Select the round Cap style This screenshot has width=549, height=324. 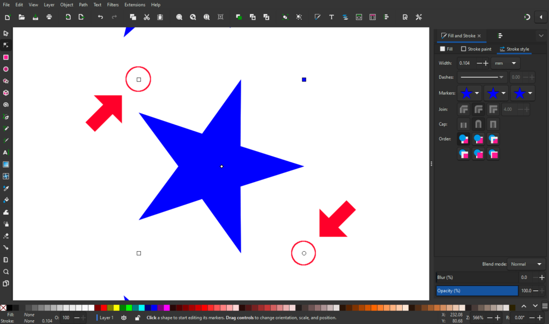click(x=479, y=124)
